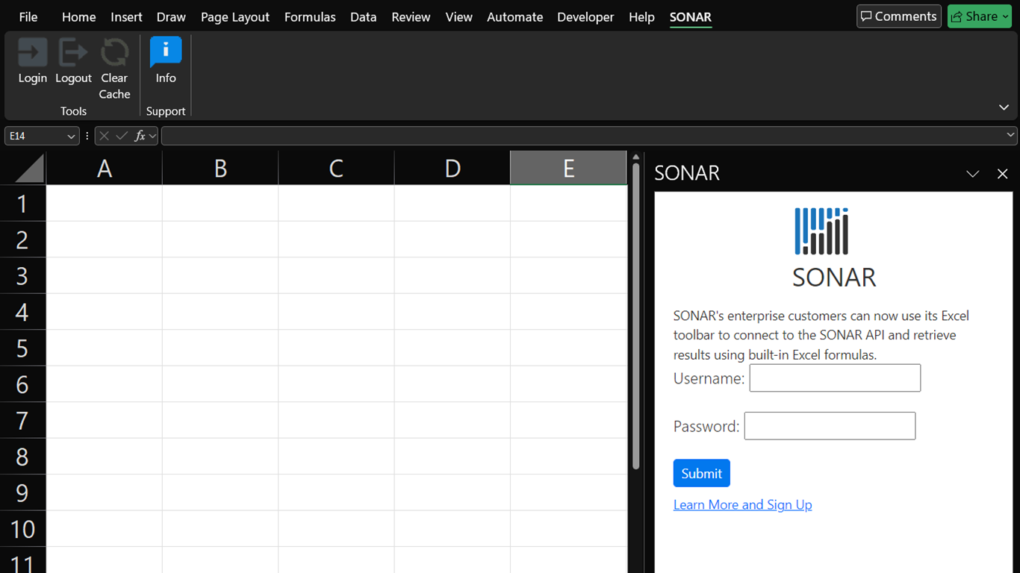Screen dimensions: 1020x573
Task: Select row 10 header
Action: pos(22,529)
